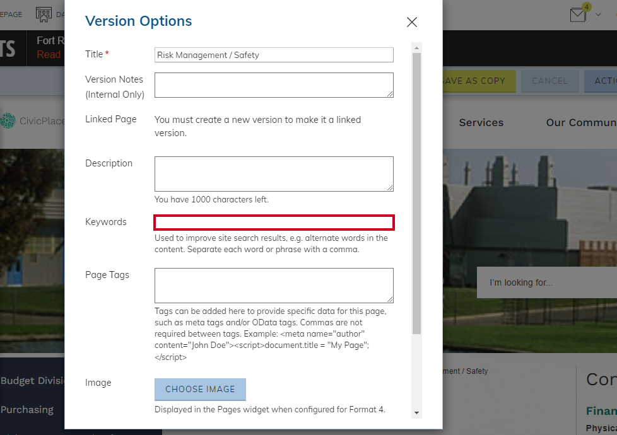Click the Version Options heading text
The image size is (617, 435).
coord(139,21)
